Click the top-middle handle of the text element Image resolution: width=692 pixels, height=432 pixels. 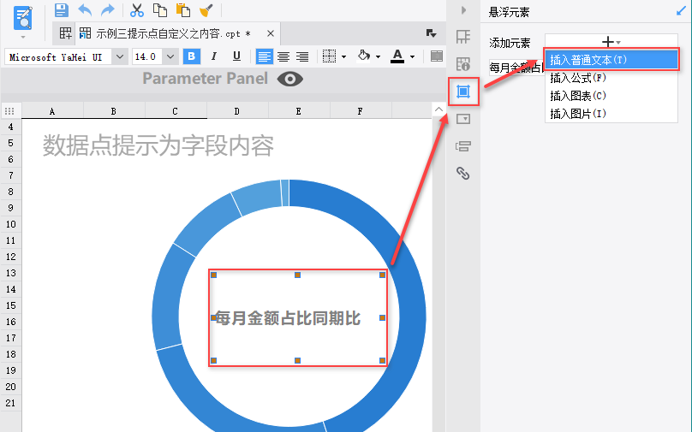[297, 275]
